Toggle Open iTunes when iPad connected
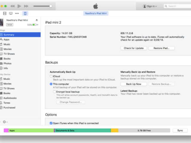The height and width of the screenshot is (143, 191). pyautogui.click(x=51, y=123)
